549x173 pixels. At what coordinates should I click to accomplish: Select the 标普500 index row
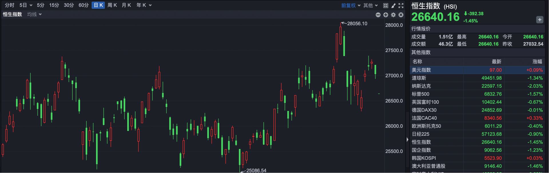tap(477, 94)
